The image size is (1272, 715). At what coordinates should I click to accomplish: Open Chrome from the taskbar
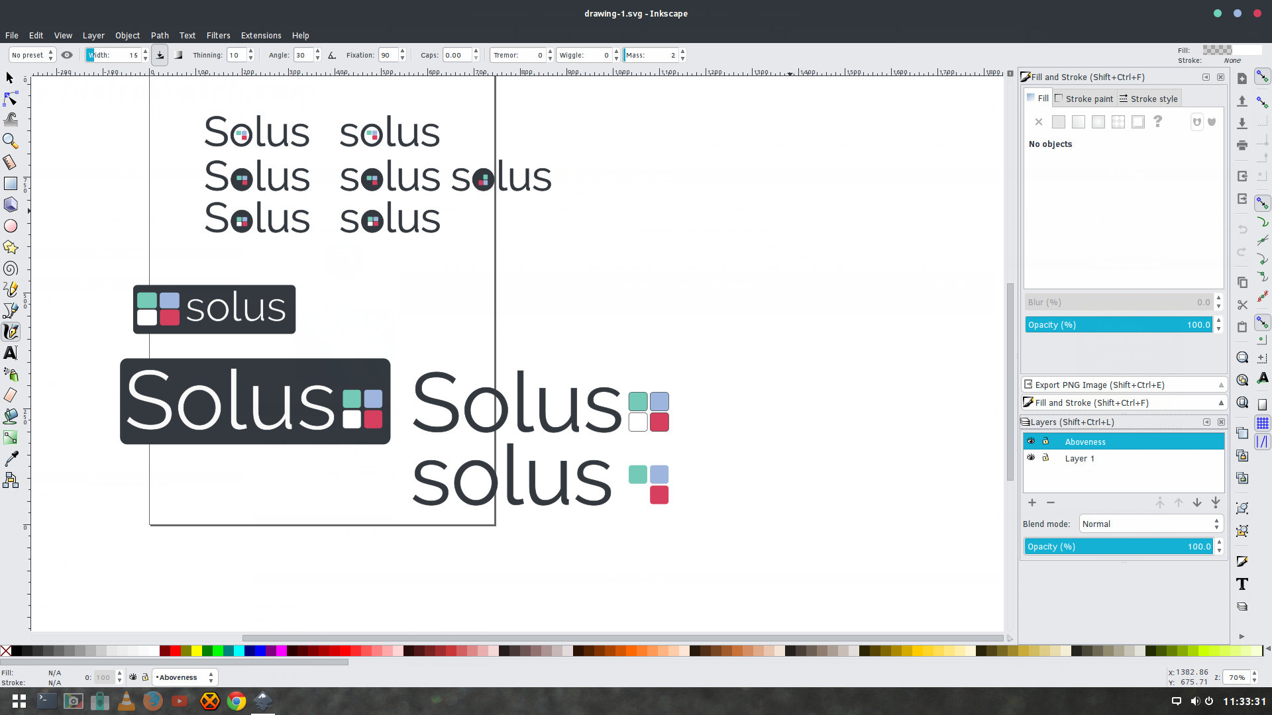click(x=236, y=700)
